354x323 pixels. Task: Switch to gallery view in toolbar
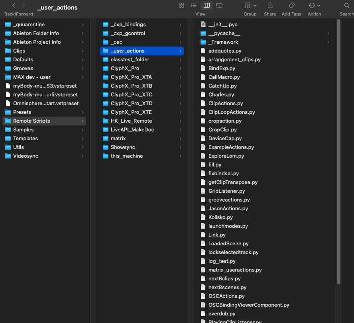tap(219, 5)
